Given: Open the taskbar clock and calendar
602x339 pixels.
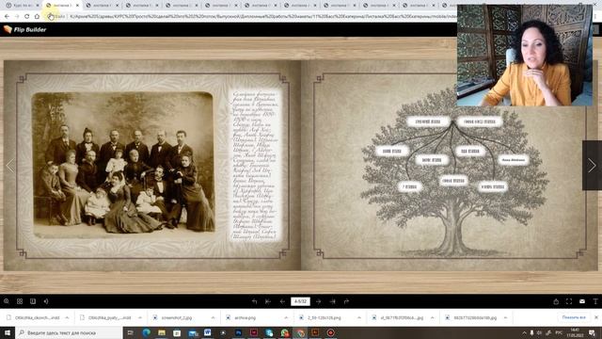Looking at the screenshot, I should [576, 332].
